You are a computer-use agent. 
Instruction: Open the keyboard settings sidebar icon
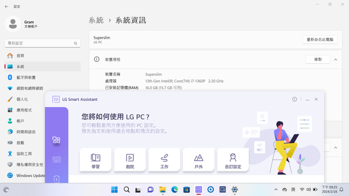coord(56,160)
